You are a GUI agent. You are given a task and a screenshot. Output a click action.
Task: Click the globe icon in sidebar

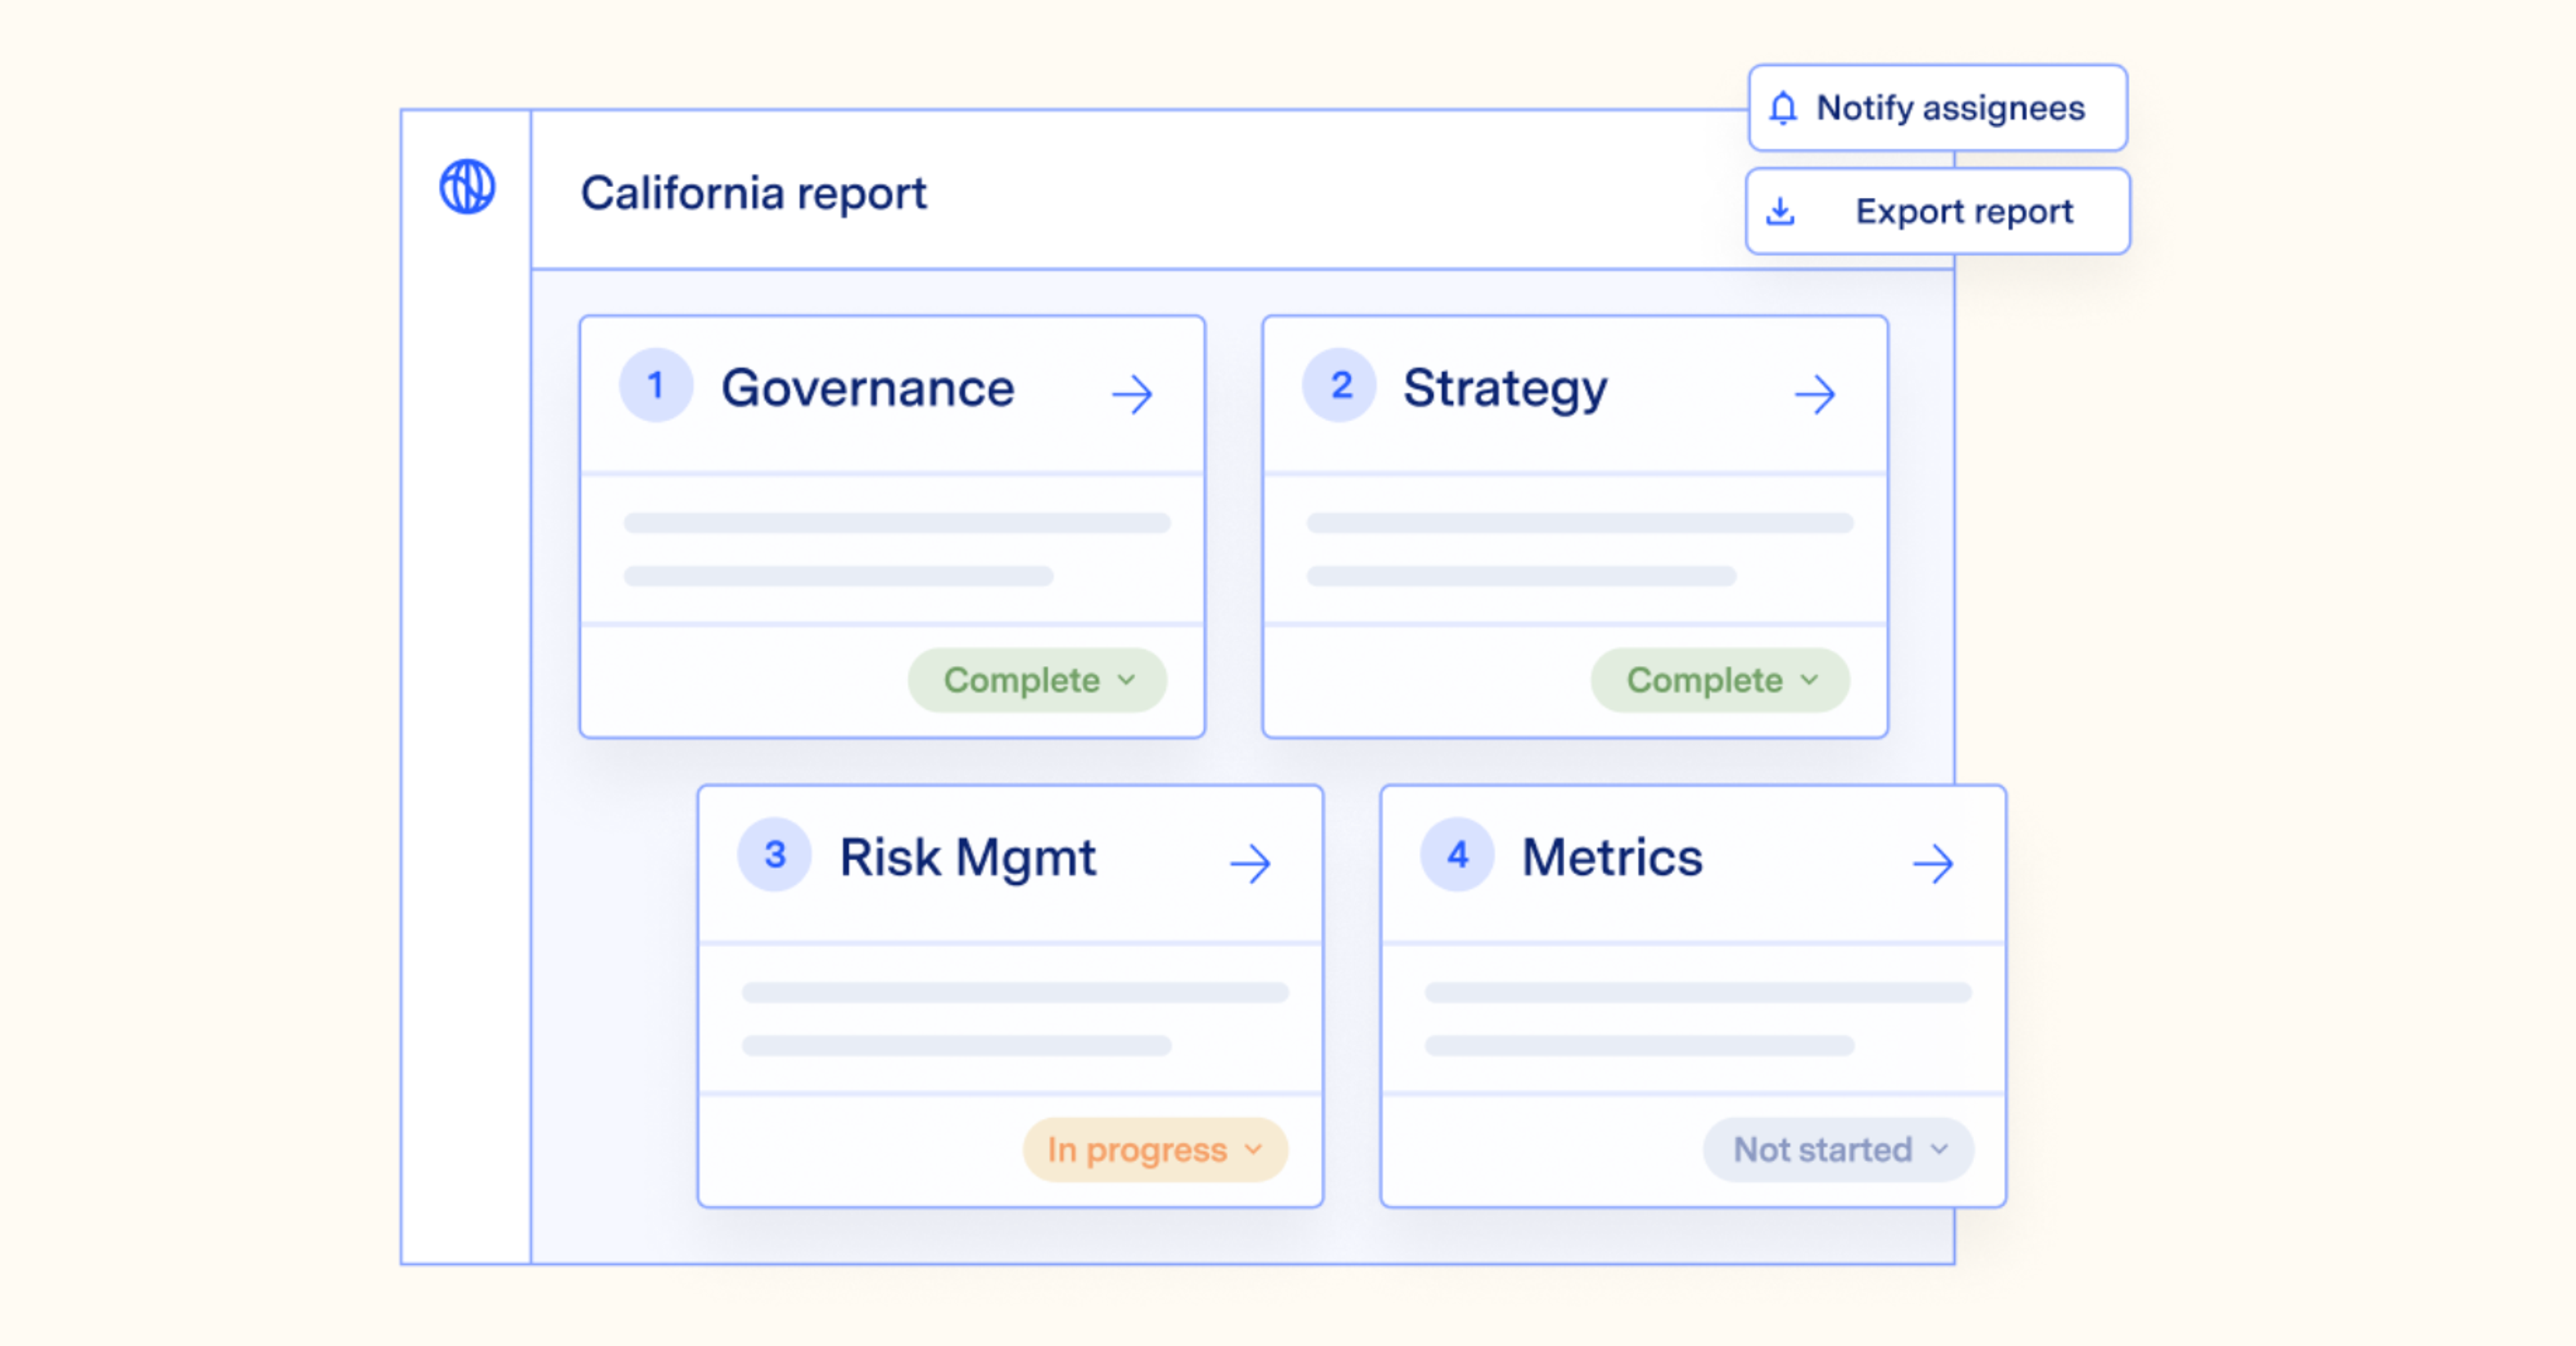click(467, 187)
